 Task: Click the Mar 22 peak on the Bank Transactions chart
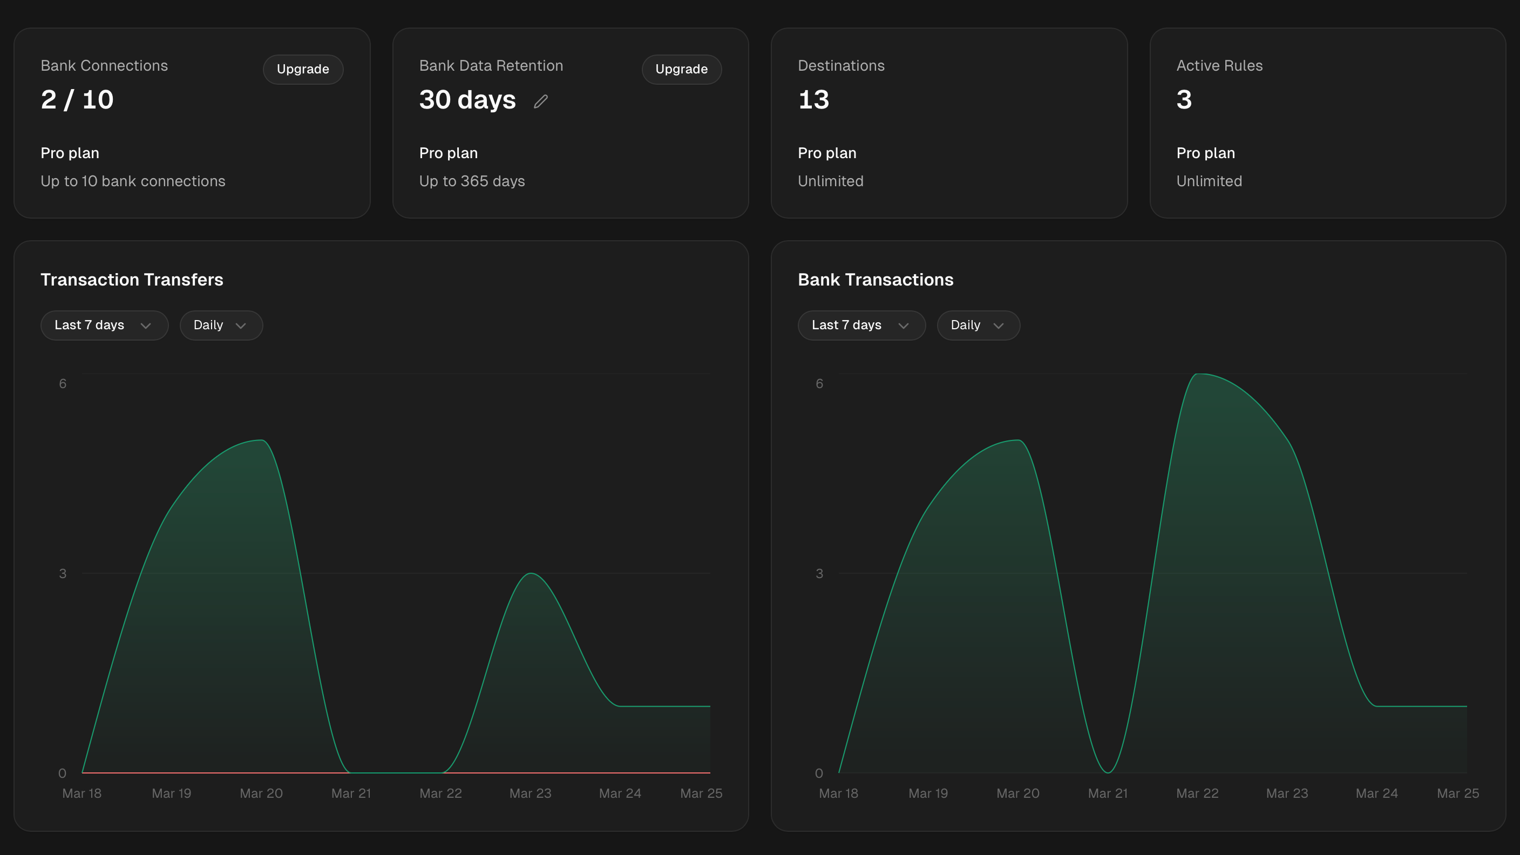click(1198, 374)
